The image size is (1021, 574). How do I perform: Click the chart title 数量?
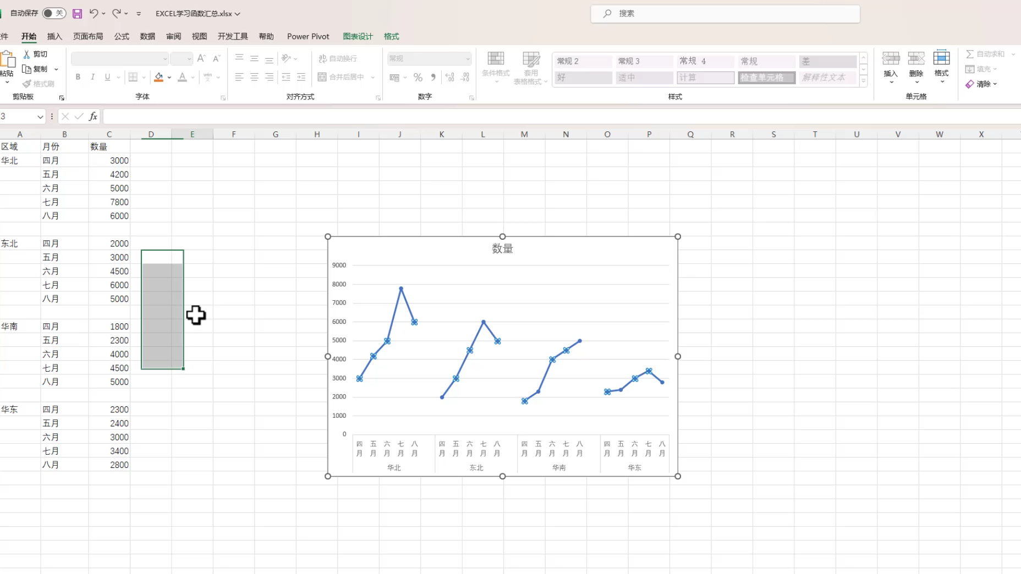(x=502, y=249)
